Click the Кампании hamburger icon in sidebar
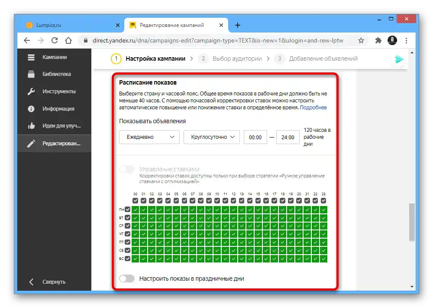Image resolution: width=433 pixels, height=308 pixels. click(31, 57)
